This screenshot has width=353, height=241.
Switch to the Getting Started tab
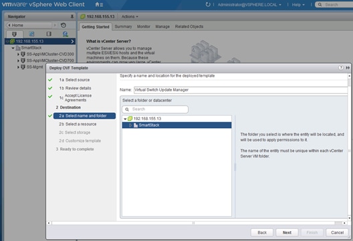click(96, 27)
